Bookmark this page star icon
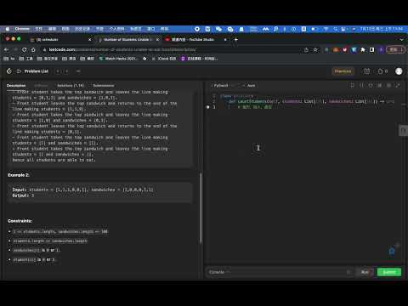The width and height of the screenshot is (408, 306). coord(315,50)
